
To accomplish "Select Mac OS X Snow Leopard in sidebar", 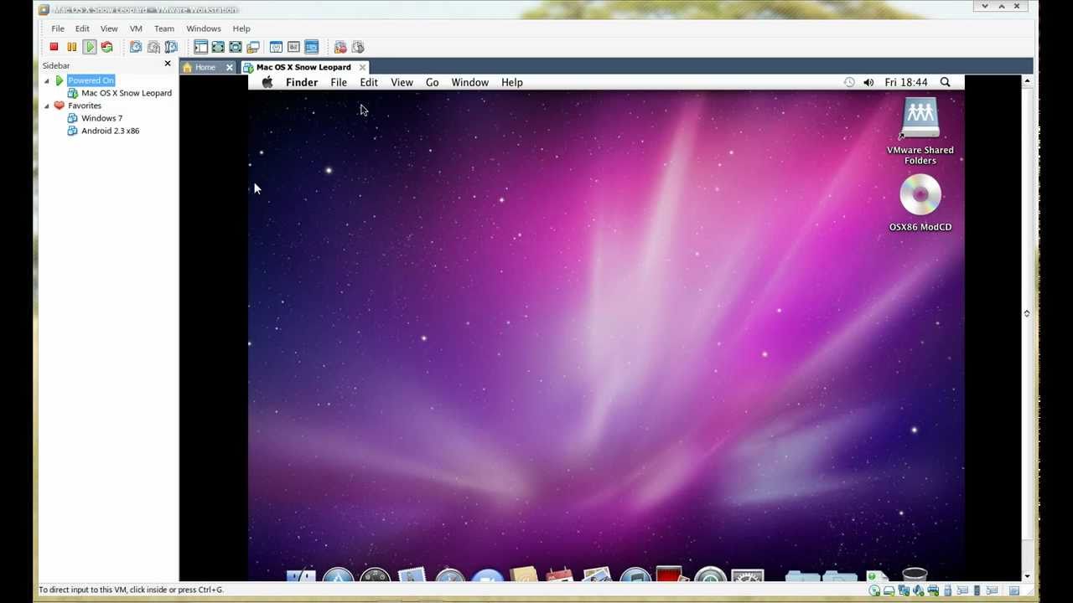I will click(126, 93).
